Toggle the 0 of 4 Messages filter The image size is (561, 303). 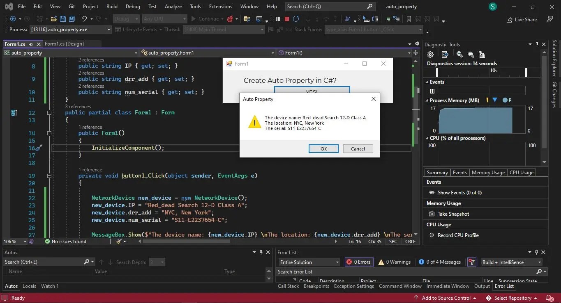click(x=439, y=262)
